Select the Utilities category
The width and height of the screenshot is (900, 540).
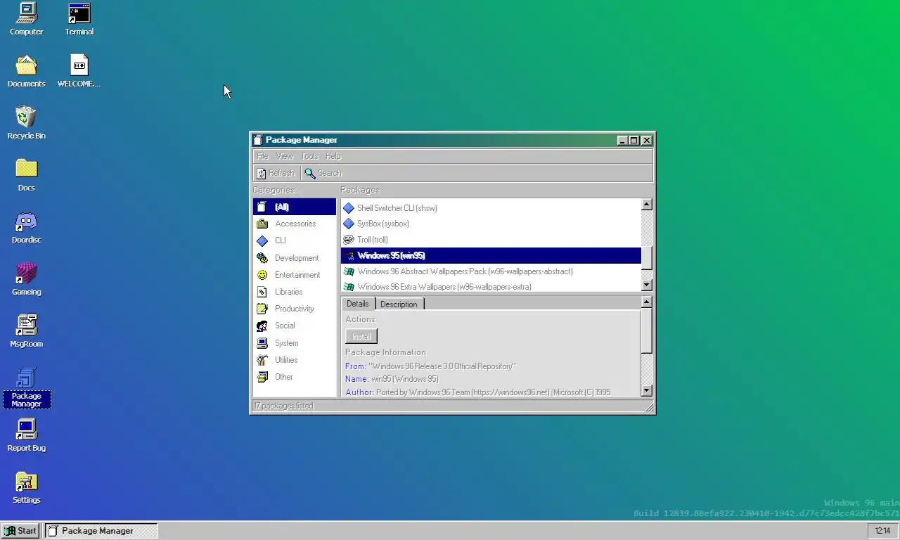click(x=295, y=360)
